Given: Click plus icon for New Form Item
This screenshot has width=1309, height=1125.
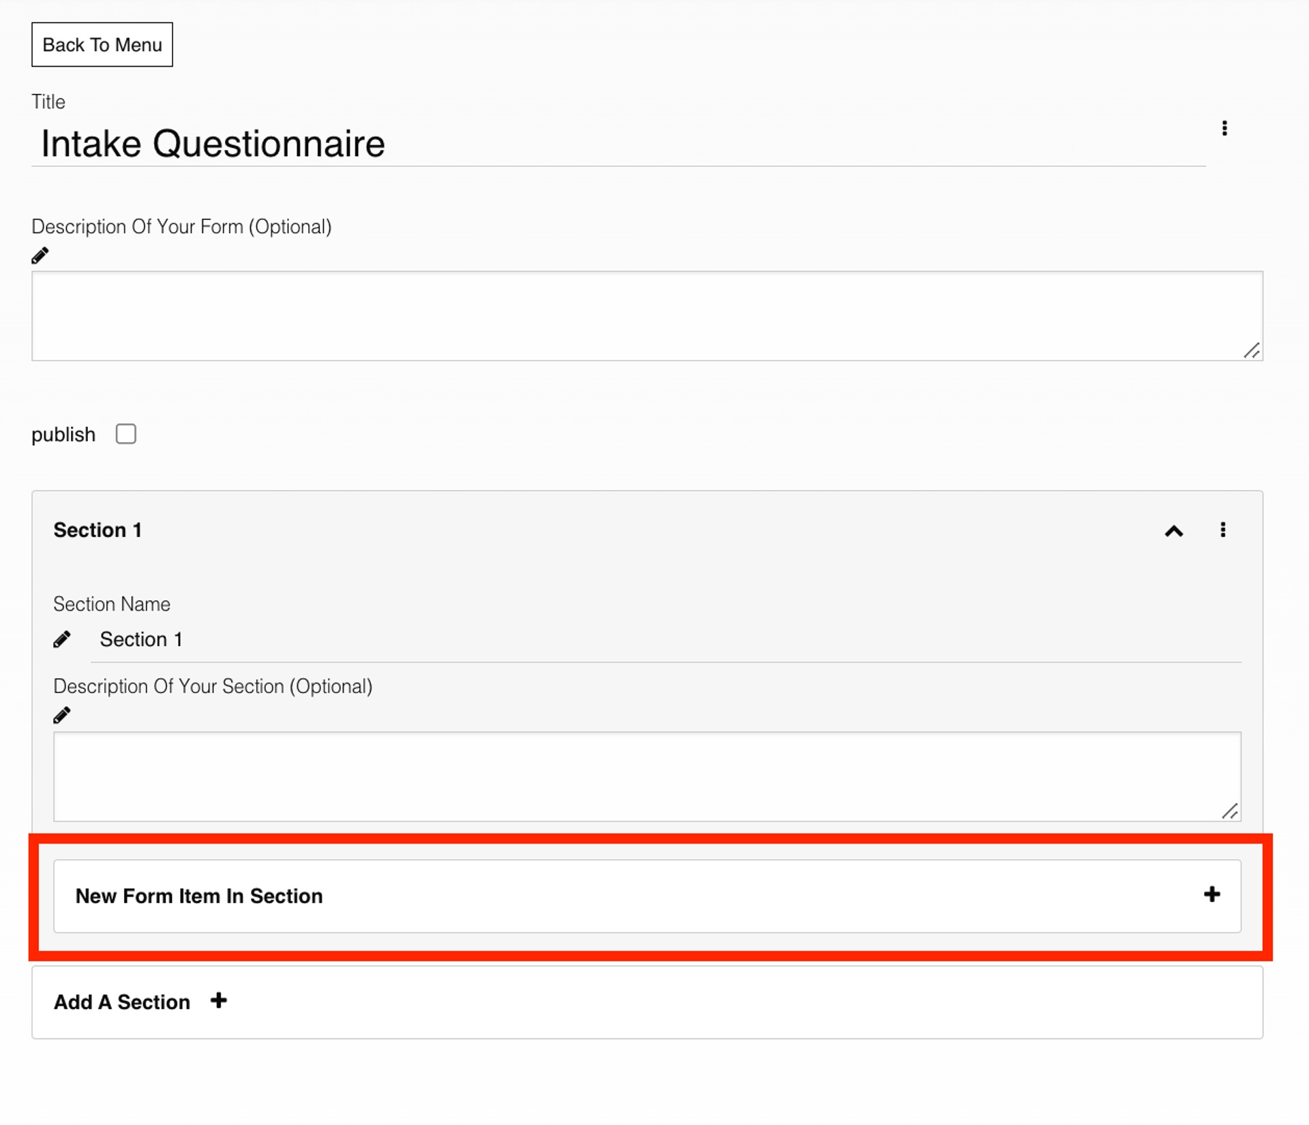Looking at the screenshot, I should point(1212,895).
